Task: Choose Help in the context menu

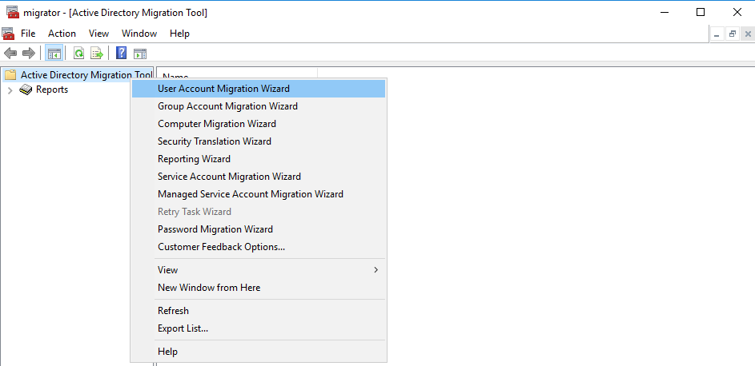Action: point(259,352)
